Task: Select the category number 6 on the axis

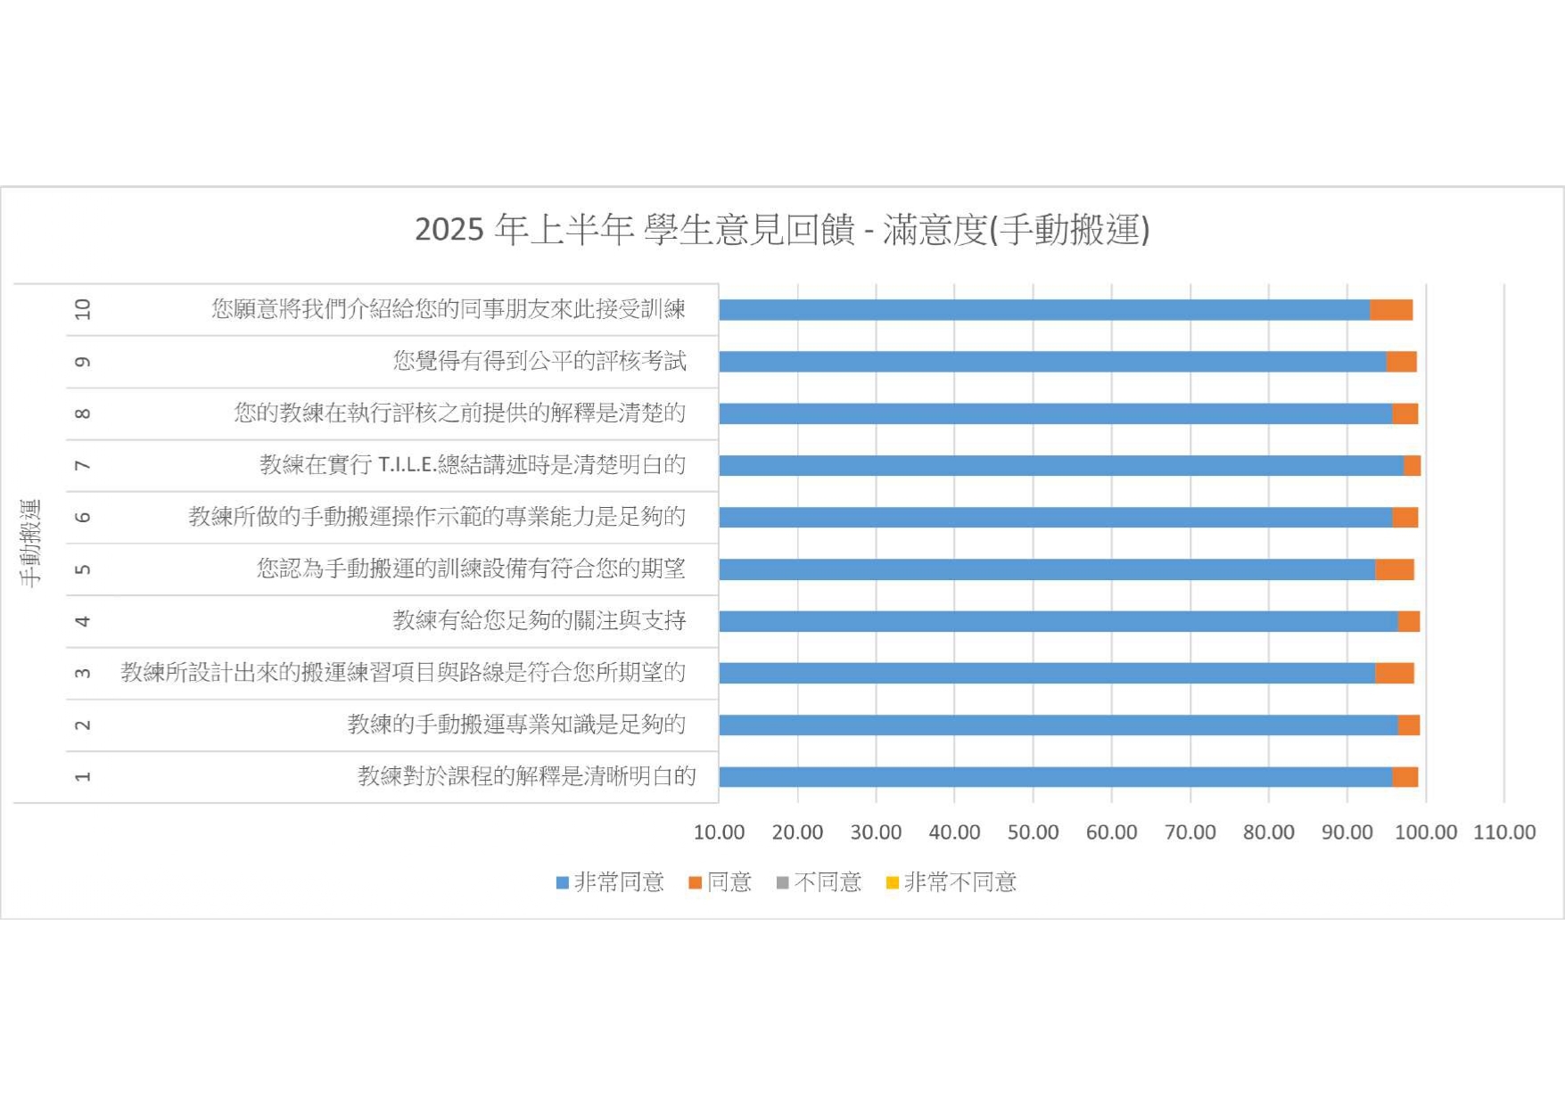Action: tap(82, 517)
